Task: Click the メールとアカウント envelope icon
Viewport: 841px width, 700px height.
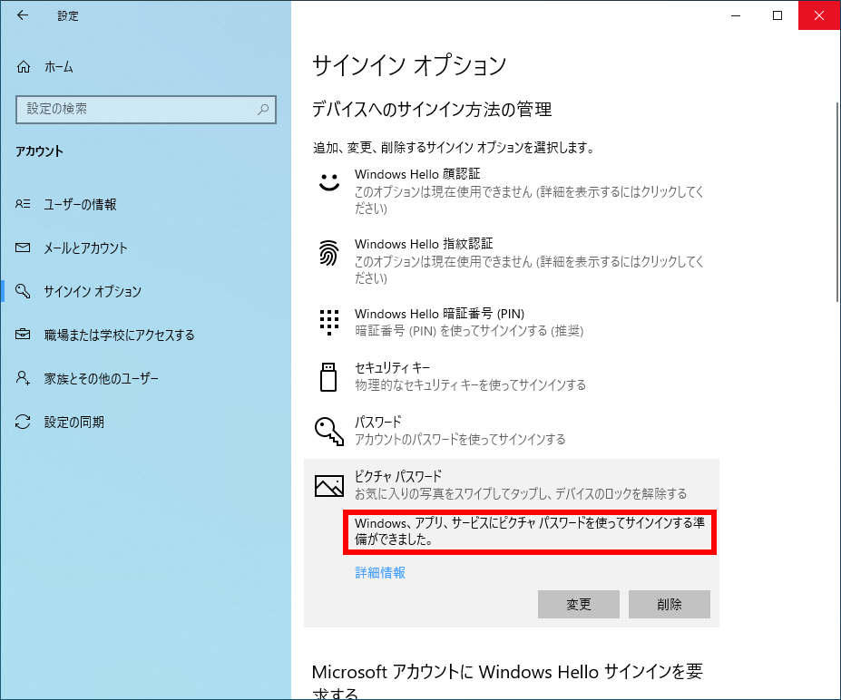Action: point(23,248)
